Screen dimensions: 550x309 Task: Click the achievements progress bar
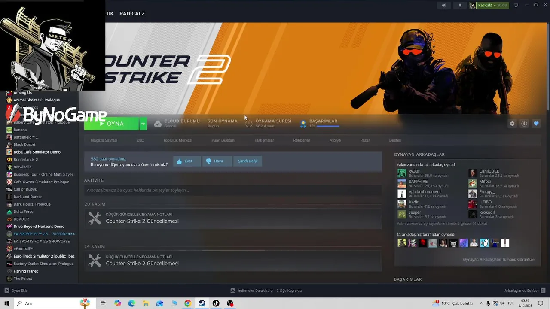pyautogui.click(x=328, y=126)
